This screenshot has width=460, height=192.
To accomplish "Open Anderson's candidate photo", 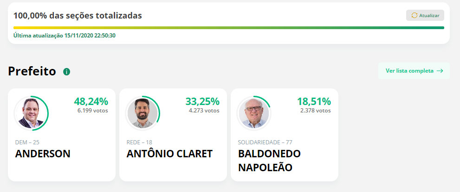I will coord(31,113).
